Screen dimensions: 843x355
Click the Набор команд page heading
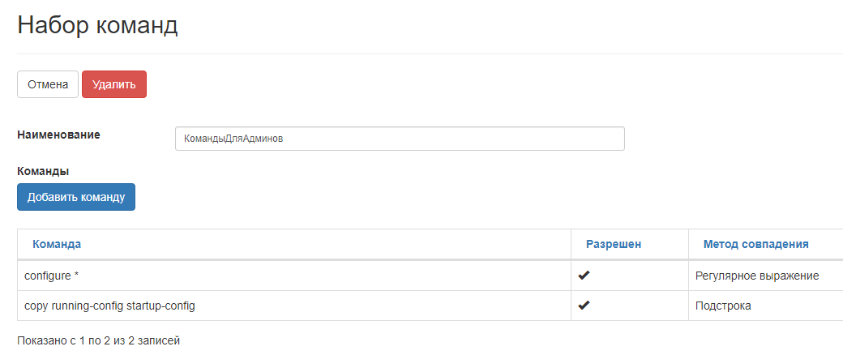point(97,26)
